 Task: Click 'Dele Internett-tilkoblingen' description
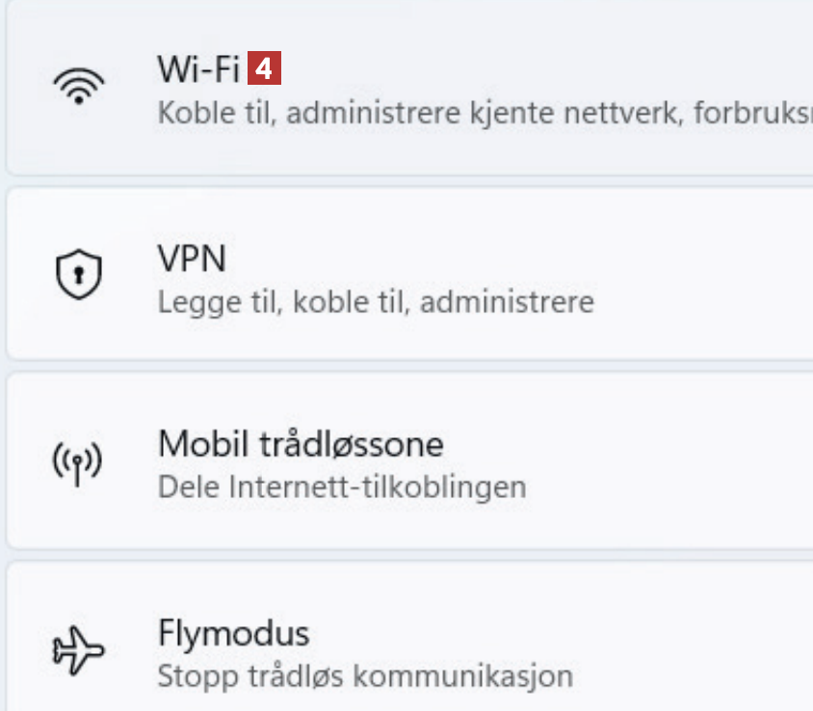click(x=342, y=487)
